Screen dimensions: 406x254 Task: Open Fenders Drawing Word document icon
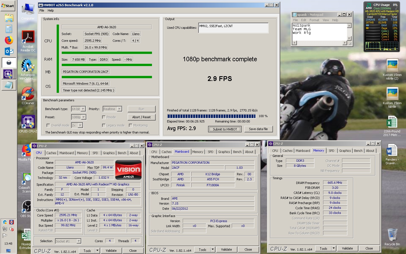(392, 154)
